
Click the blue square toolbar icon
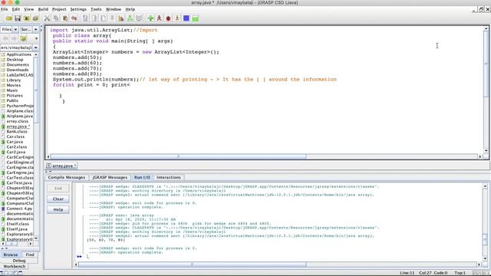click(186, 18)
